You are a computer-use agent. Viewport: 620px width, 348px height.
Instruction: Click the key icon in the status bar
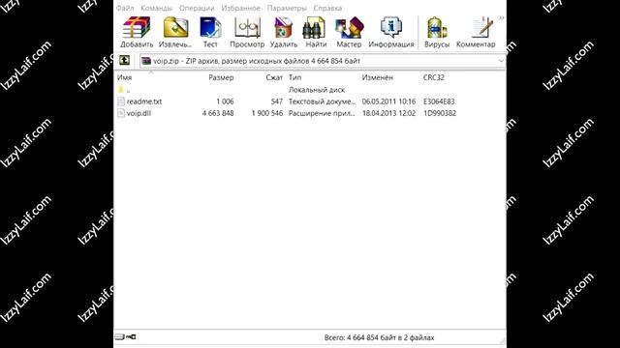pos(131,336)
